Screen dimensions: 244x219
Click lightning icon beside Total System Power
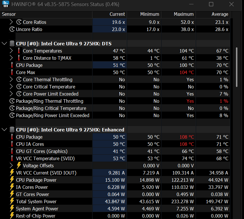coord(12,201)
